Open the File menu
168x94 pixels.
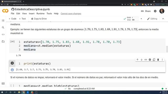13,14
